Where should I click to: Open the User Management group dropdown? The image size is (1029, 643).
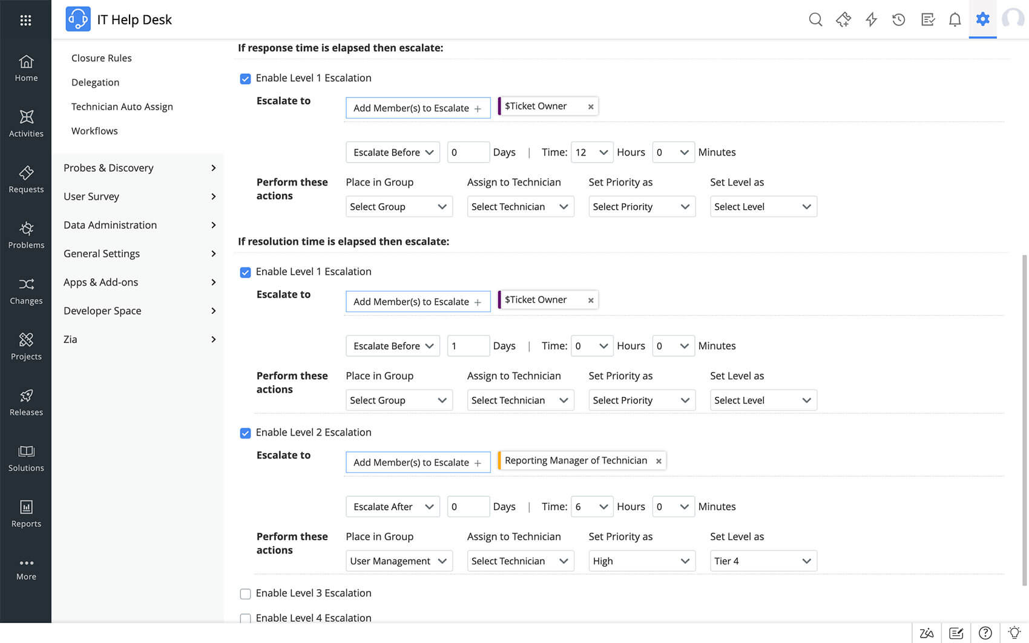coord(398,561)
